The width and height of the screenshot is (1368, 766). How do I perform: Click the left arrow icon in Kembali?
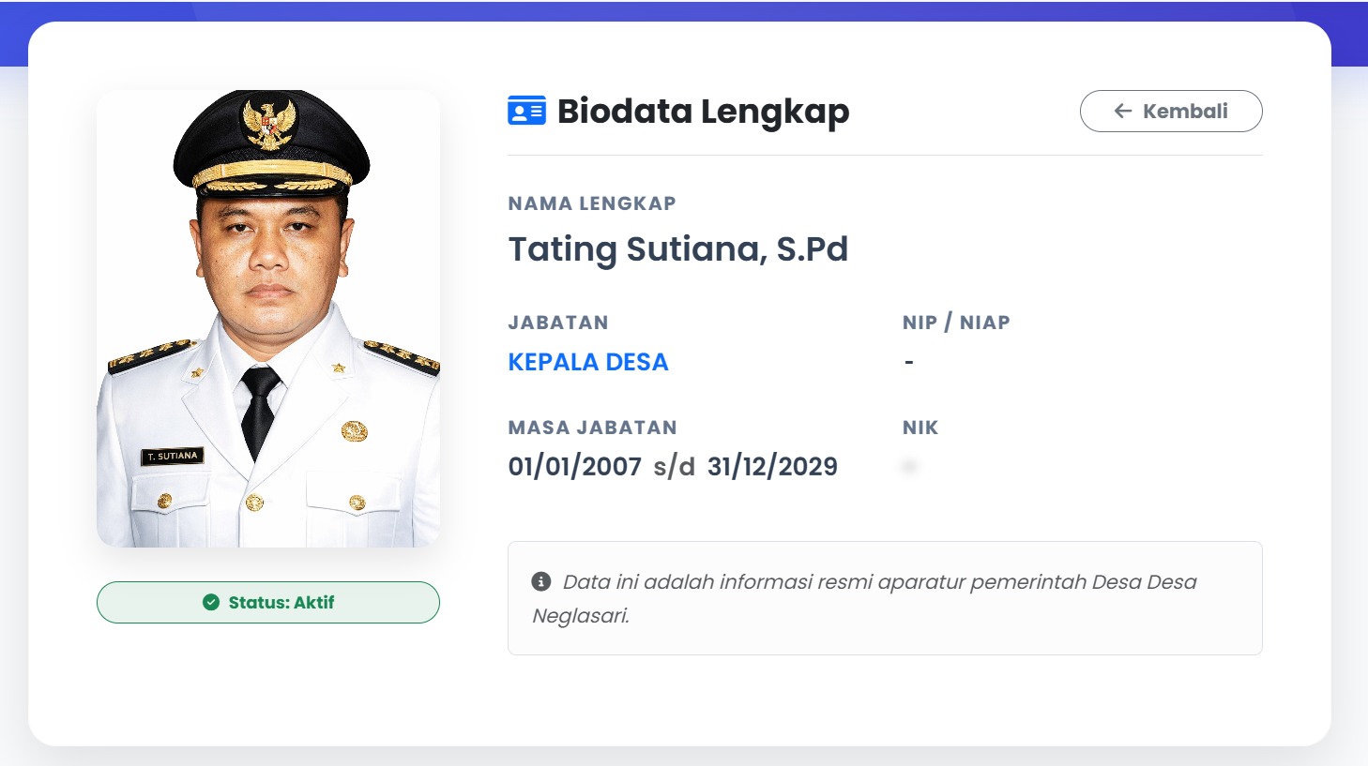(x=1123, y=112)
